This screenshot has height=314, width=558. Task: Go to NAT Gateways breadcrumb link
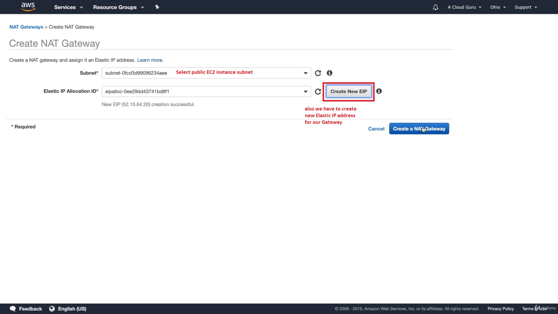pos(26,27)
